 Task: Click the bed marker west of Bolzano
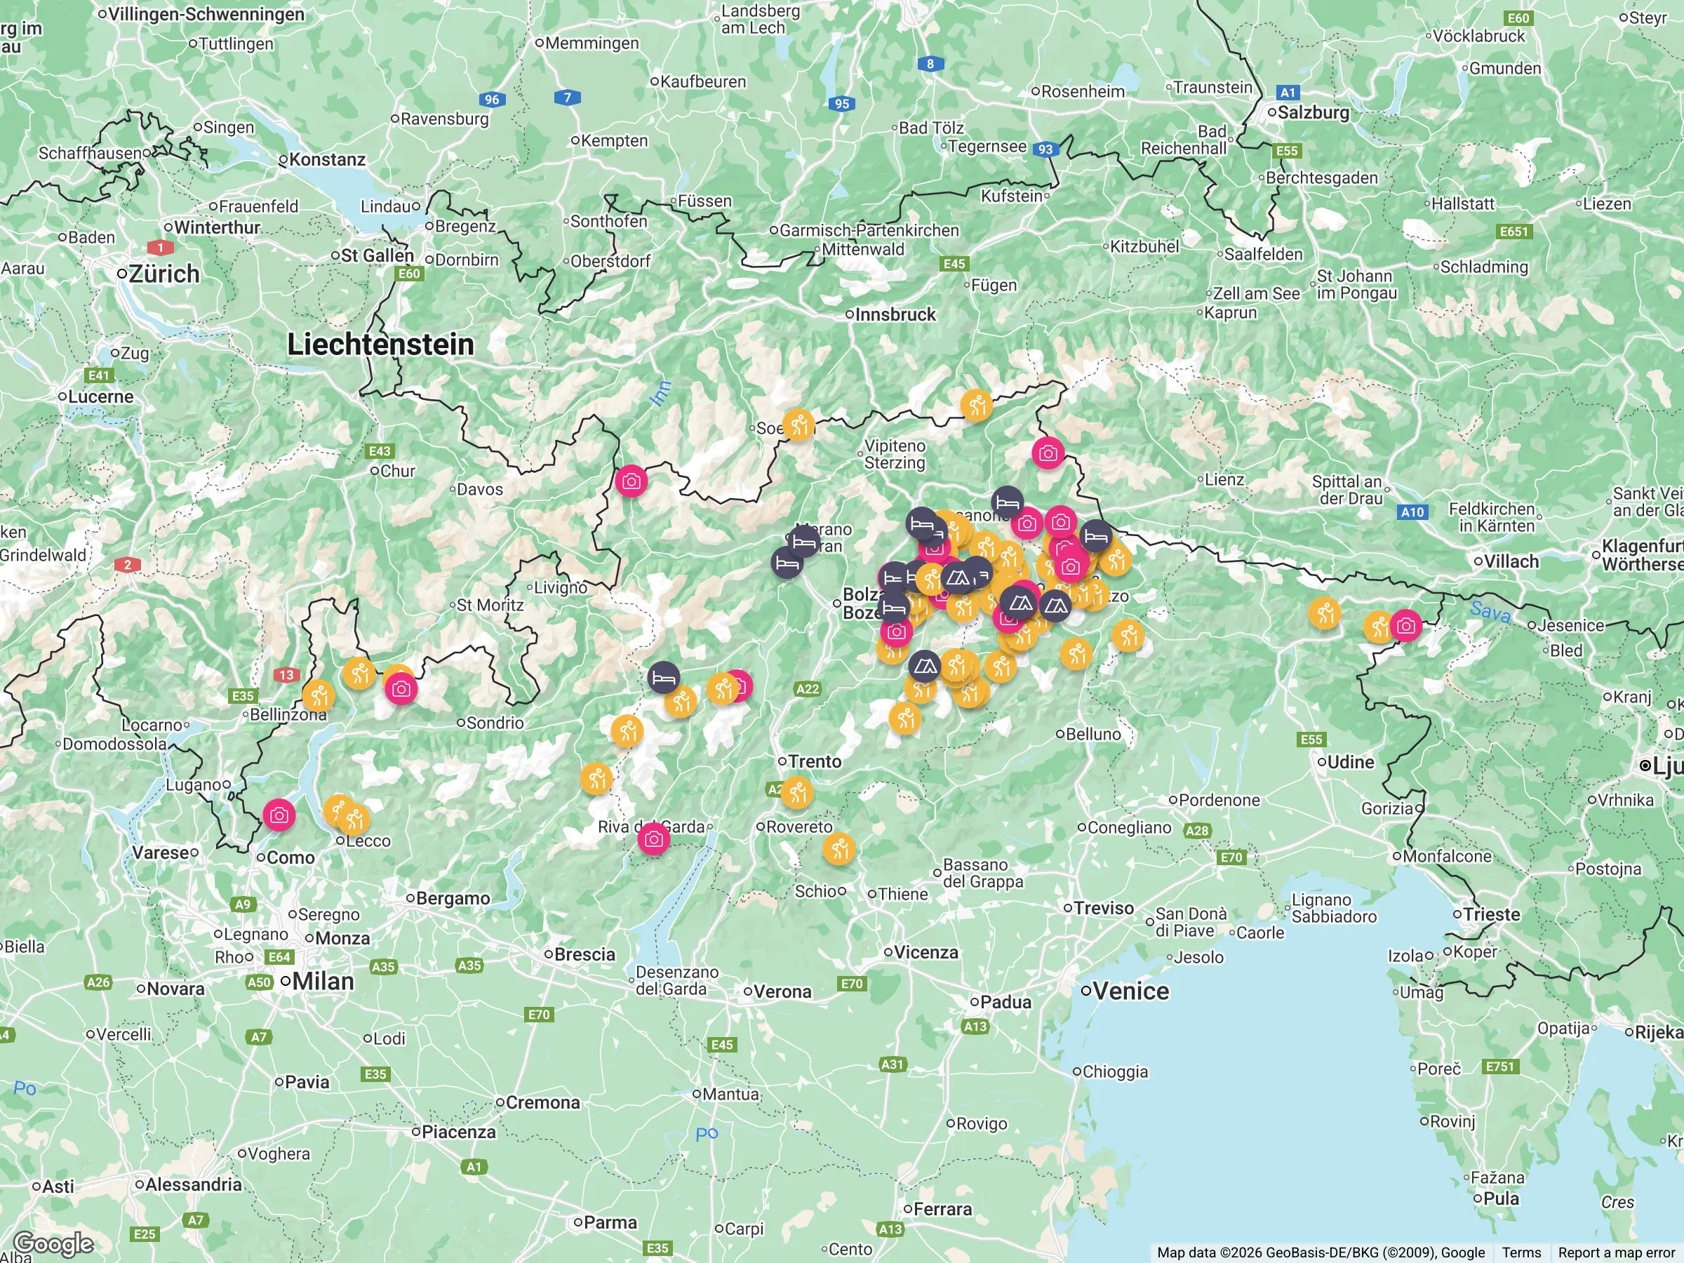click(x=787, y=564)
